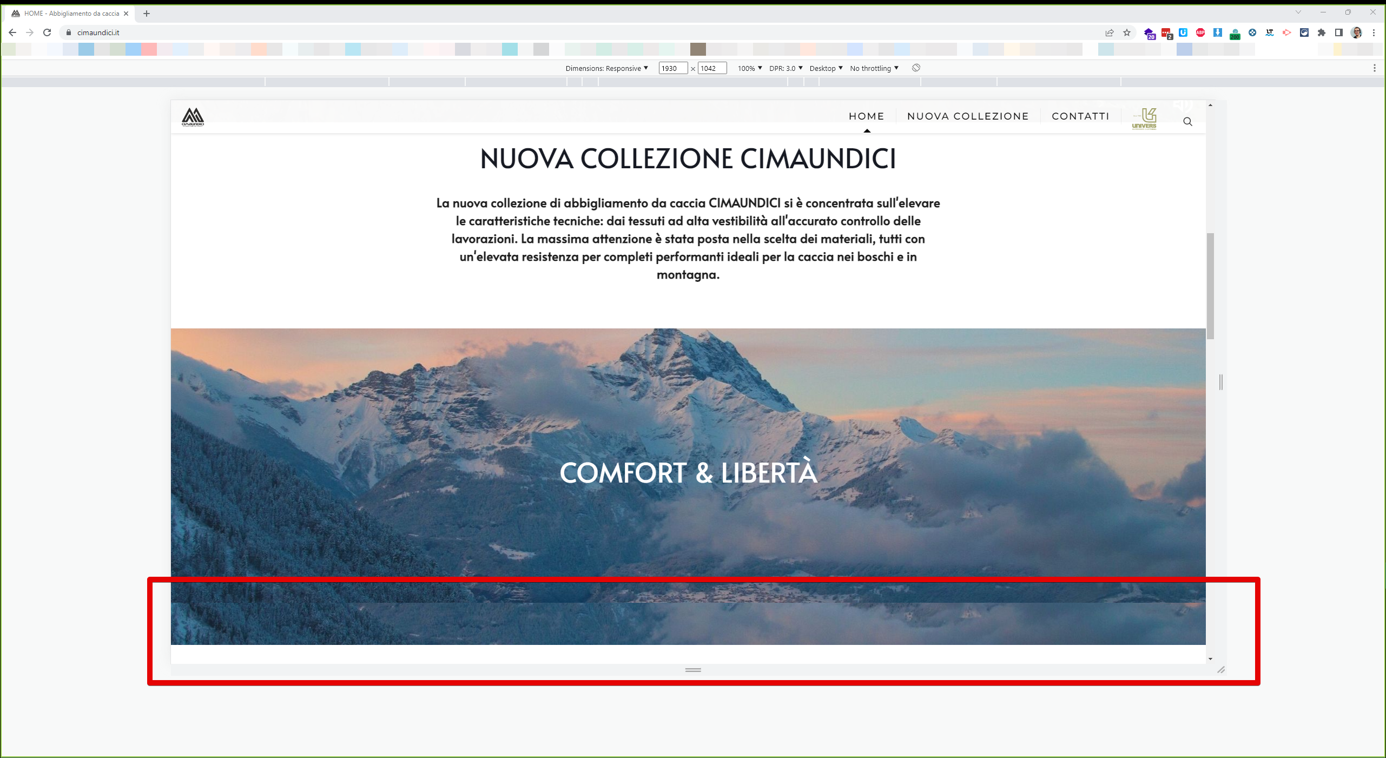Click the right-side viewport resize handle

point(1221,382)
